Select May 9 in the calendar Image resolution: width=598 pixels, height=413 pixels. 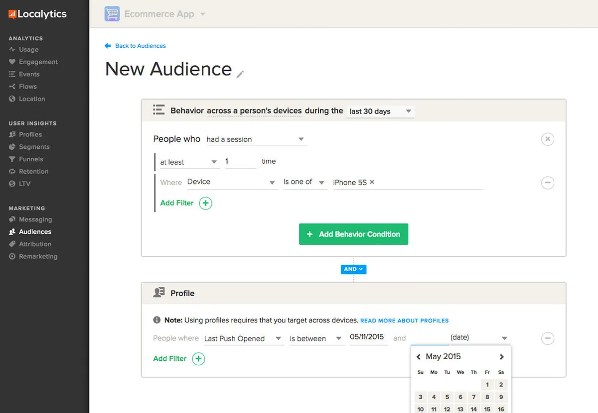point(501,397)
